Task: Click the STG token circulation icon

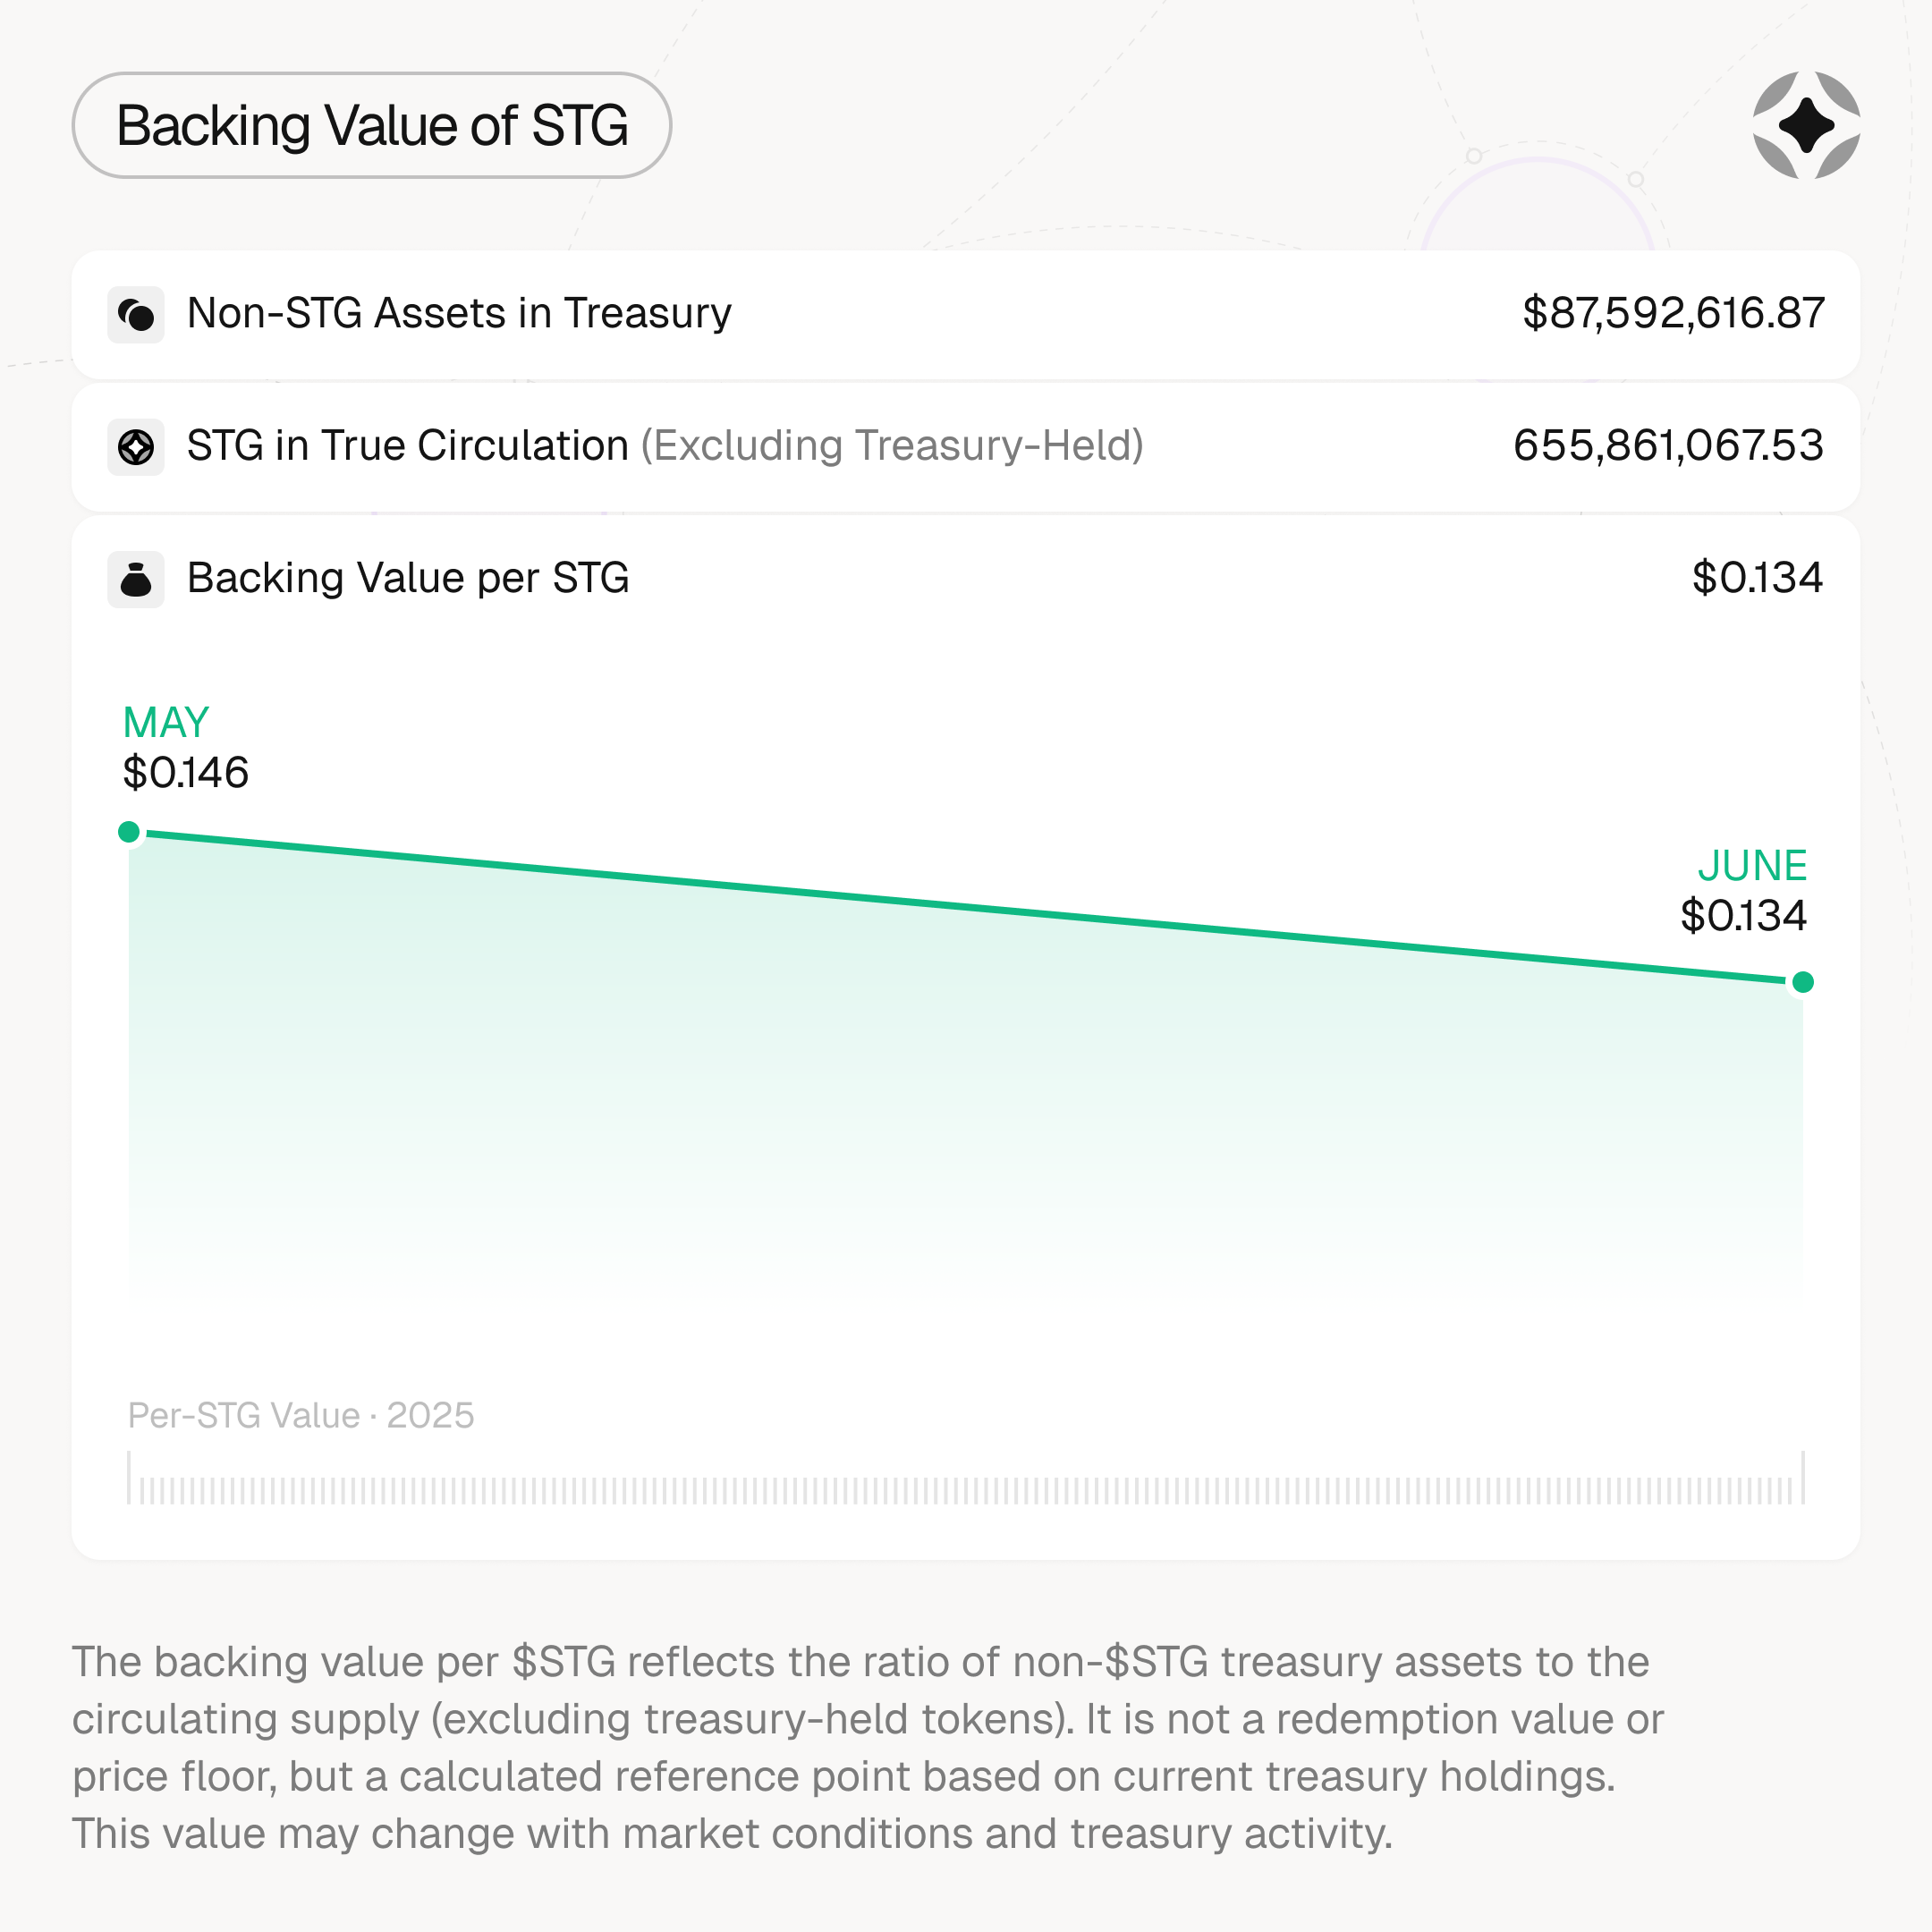Action: 136,447
